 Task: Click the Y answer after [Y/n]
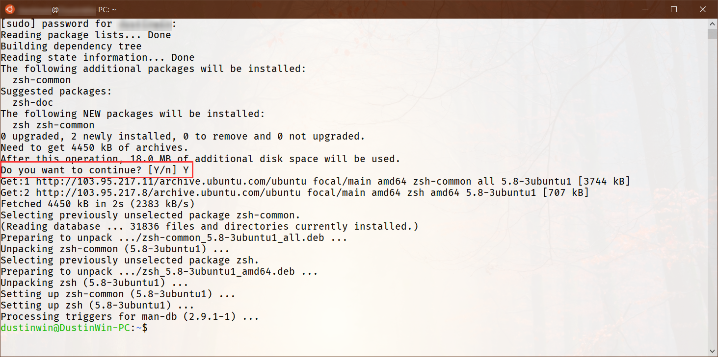click(186, 169)
